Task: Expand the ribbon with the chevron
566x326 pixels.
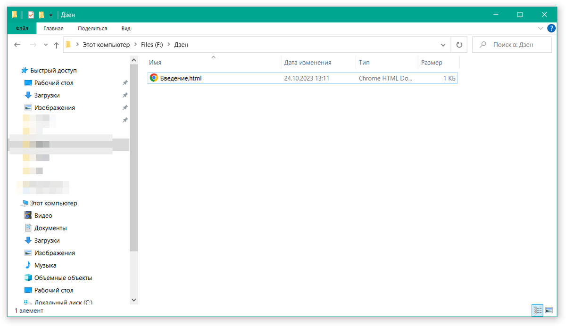Action: pyautogui.click(x=541, y=28)
